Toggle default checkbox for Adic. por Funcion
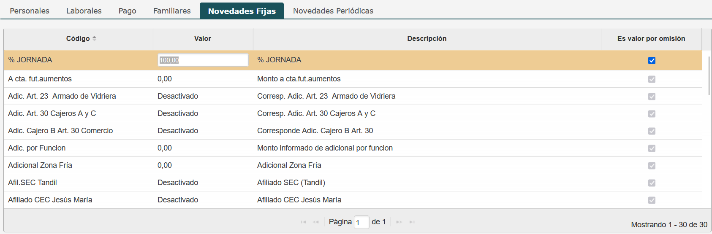Viewport: 712px width, 234px height. [652, 148]
